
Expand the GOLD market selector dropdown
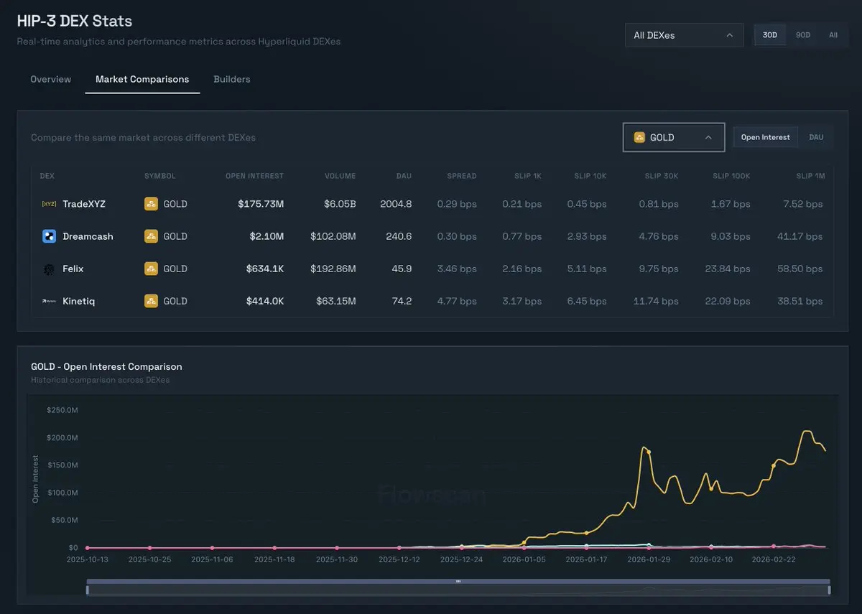tap(673, 137)
